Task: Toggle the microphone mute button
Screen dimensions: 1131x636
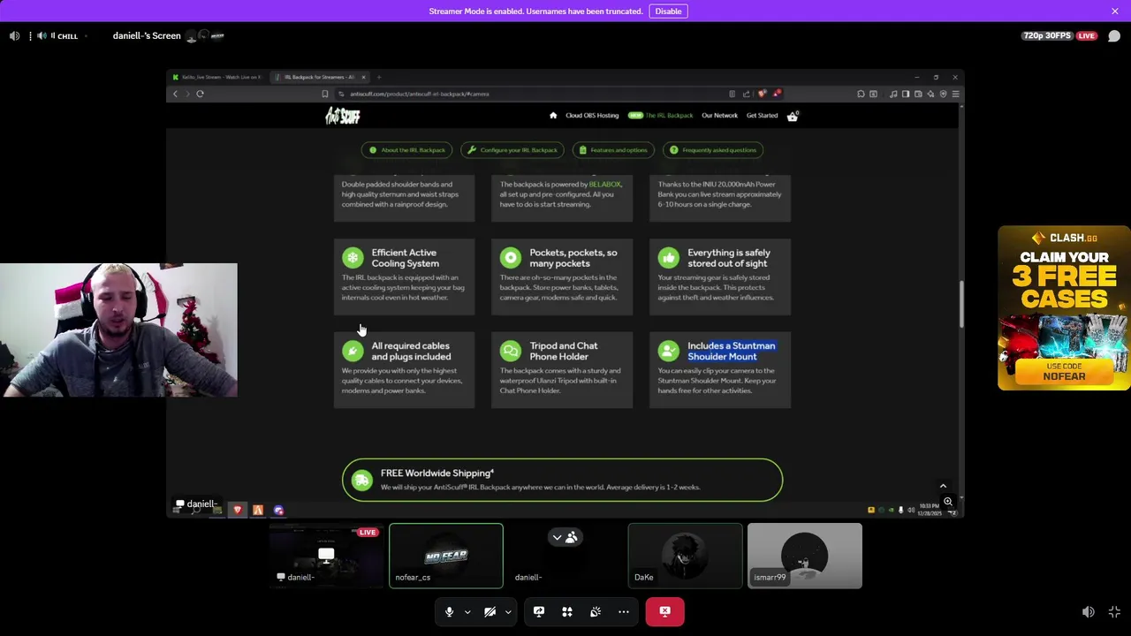Action: [x=449, y=611]
